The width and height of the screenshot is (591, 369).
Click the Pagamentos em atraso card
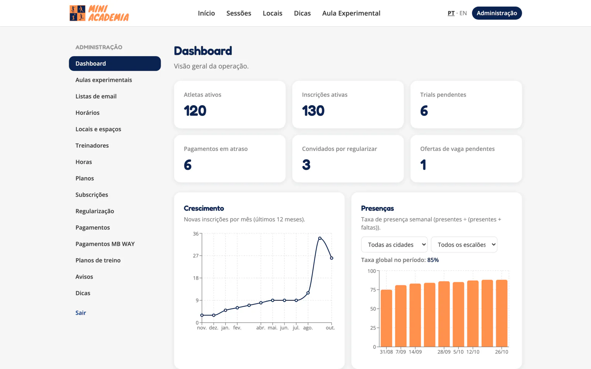point(230,159)
